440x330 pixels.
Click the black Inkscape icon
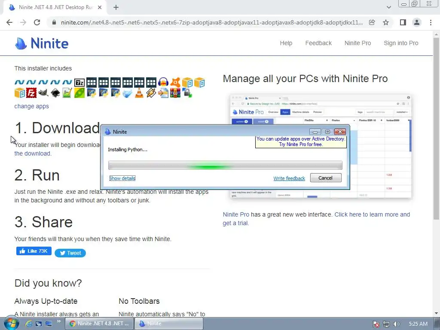pyautogui.click(x=55, y=93)
